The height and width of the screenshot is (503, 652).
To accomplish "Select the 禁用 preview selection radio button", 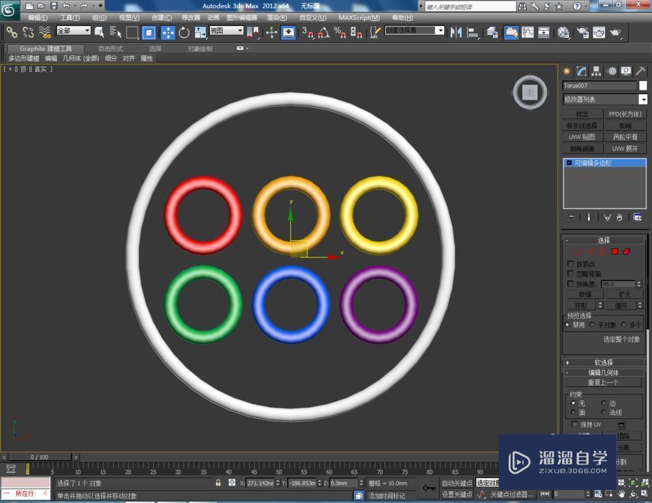I will tap(567, 324).
